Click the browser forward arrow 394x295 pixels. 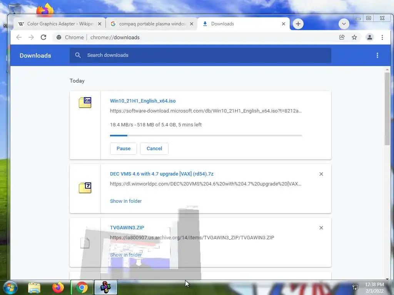[x=31, y=37]
